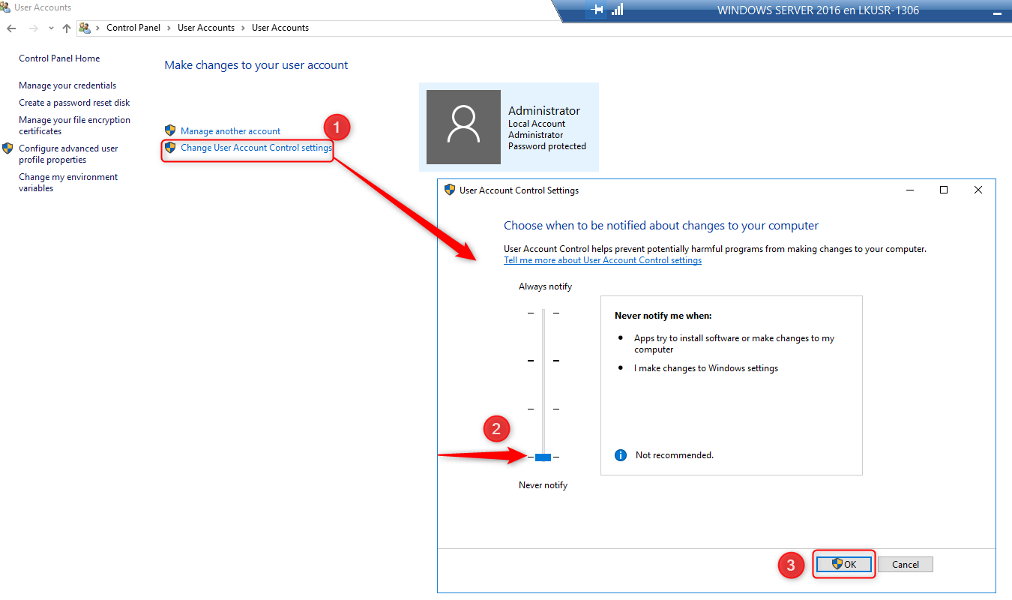Click the forward navigation arrow
This screenshot has height=600, width=1012.
(x=33, y=28)
